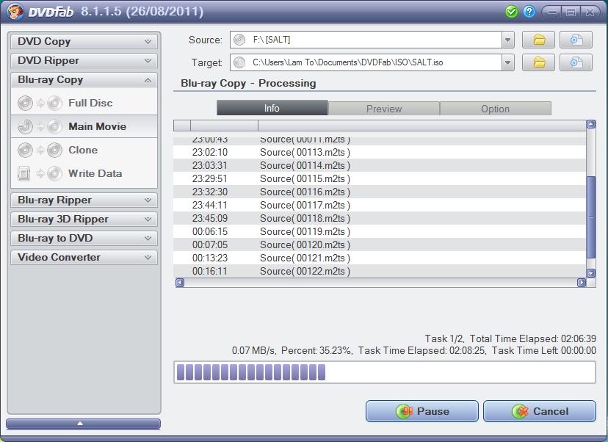This screenshot has width=608, height=442.
Task: Select log row Source( 00119.m2ts )
Action: 380,231
